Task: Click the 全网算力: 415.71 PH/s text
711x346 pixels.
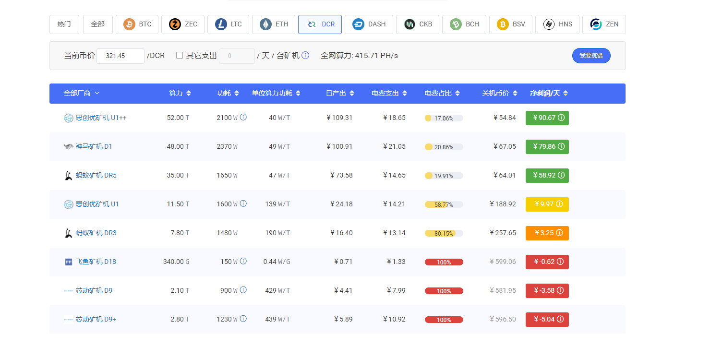Action: click(x=359, y=56)
